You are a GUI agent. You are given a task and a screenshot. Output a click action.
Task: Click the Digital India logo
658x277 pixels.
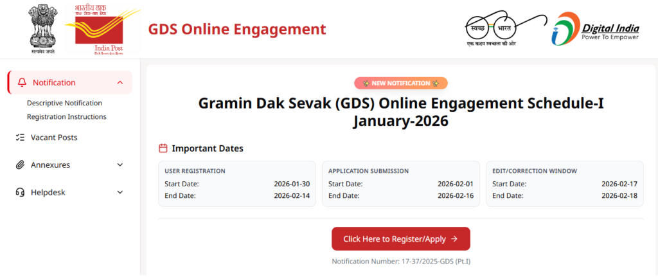[595, 28]
